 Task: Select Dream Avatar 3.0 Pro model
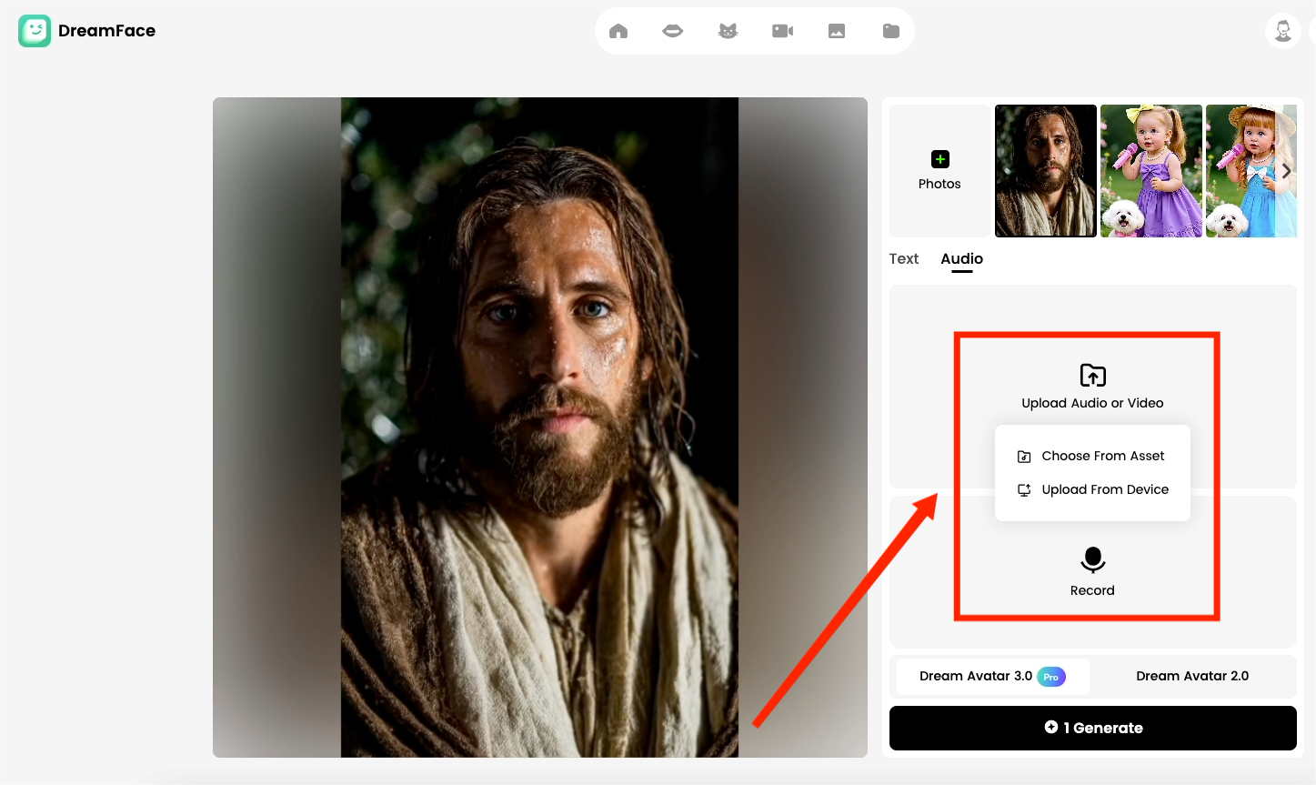[992, 676]
